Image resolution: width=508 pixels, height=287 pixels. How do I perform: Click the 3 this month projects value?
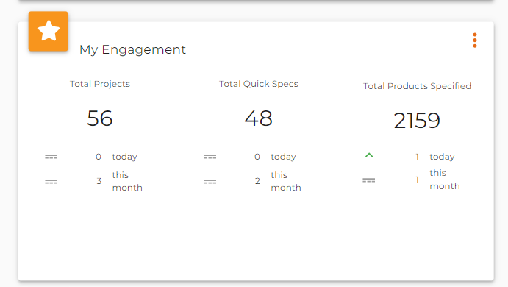point(99,181)
